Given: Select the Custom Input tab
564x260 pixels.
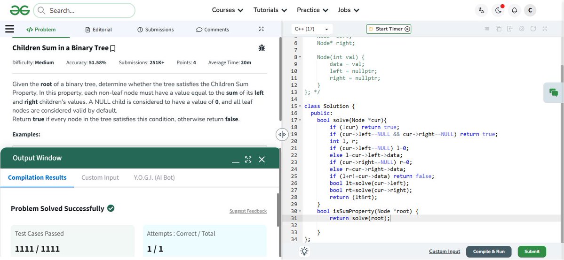Looking at the screenshot, I should [x=100, y=177].
